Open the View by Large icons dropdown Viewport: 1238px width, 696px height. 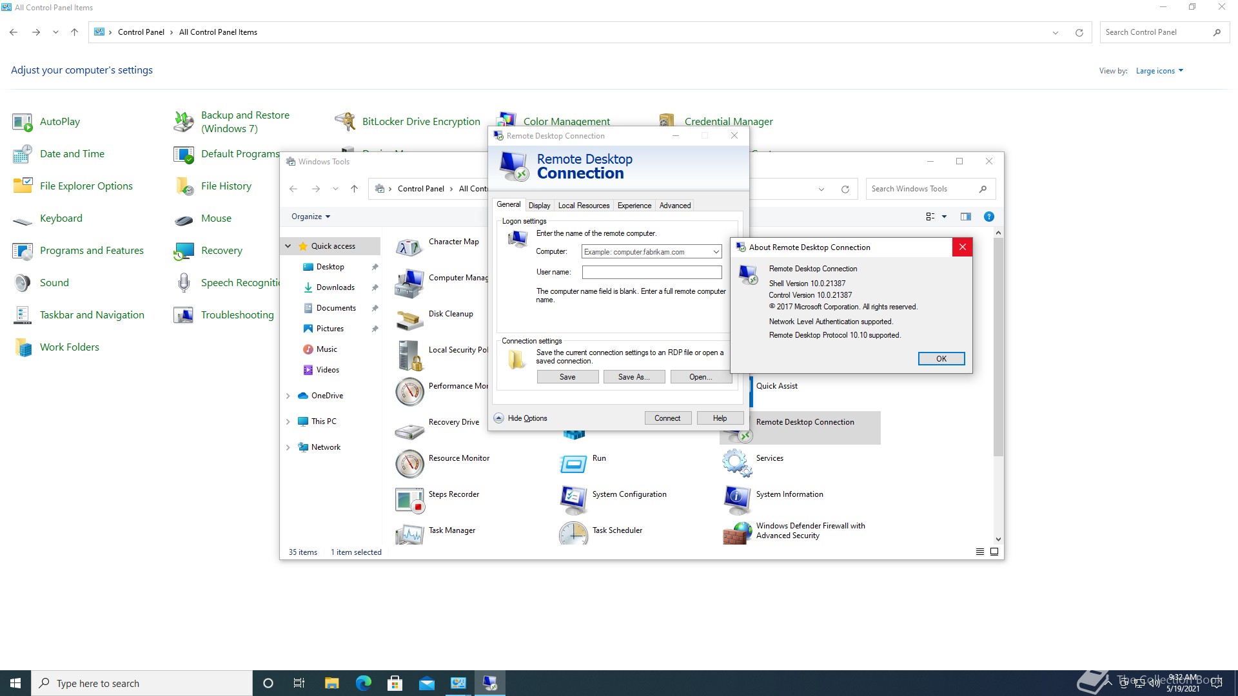(x=1159, y=71)
